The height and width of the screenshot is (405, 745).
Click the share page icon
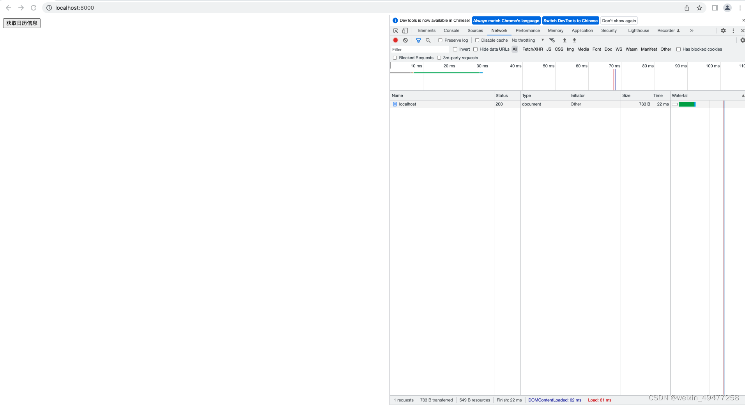(687, 8)
